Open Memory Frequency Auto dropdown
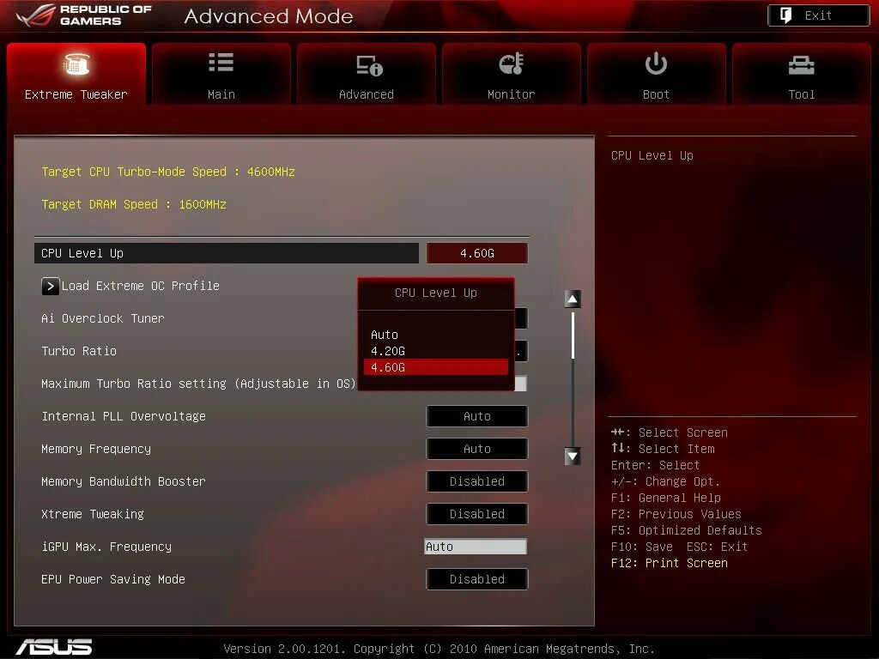Screen dimensions: 879x659 click(x=477, y=449)
